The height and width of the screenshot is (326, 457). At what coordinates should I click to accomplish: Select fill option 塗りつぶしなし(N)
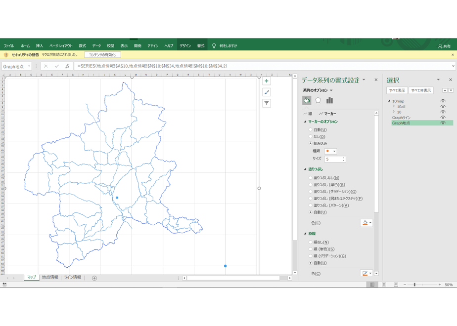pyautogui.click(x=311, y=178)
